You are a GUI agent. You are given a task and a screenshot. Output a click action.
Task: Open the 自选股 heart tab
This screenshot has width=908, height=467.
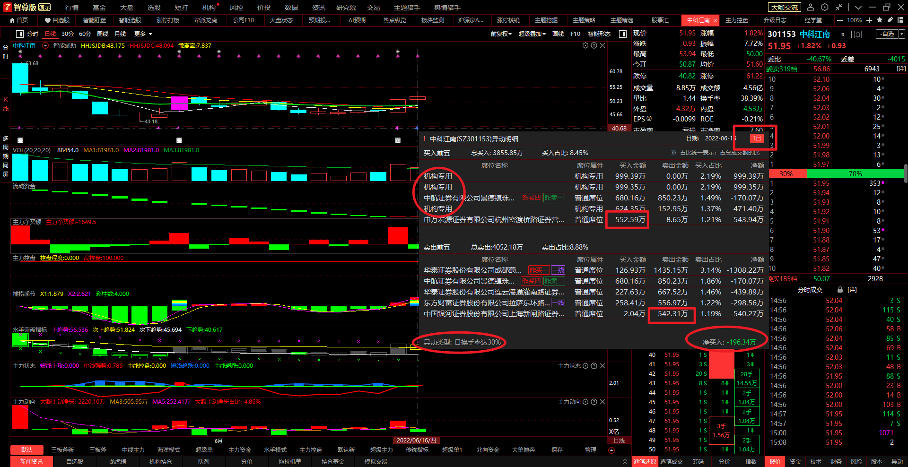click(57, 20)
